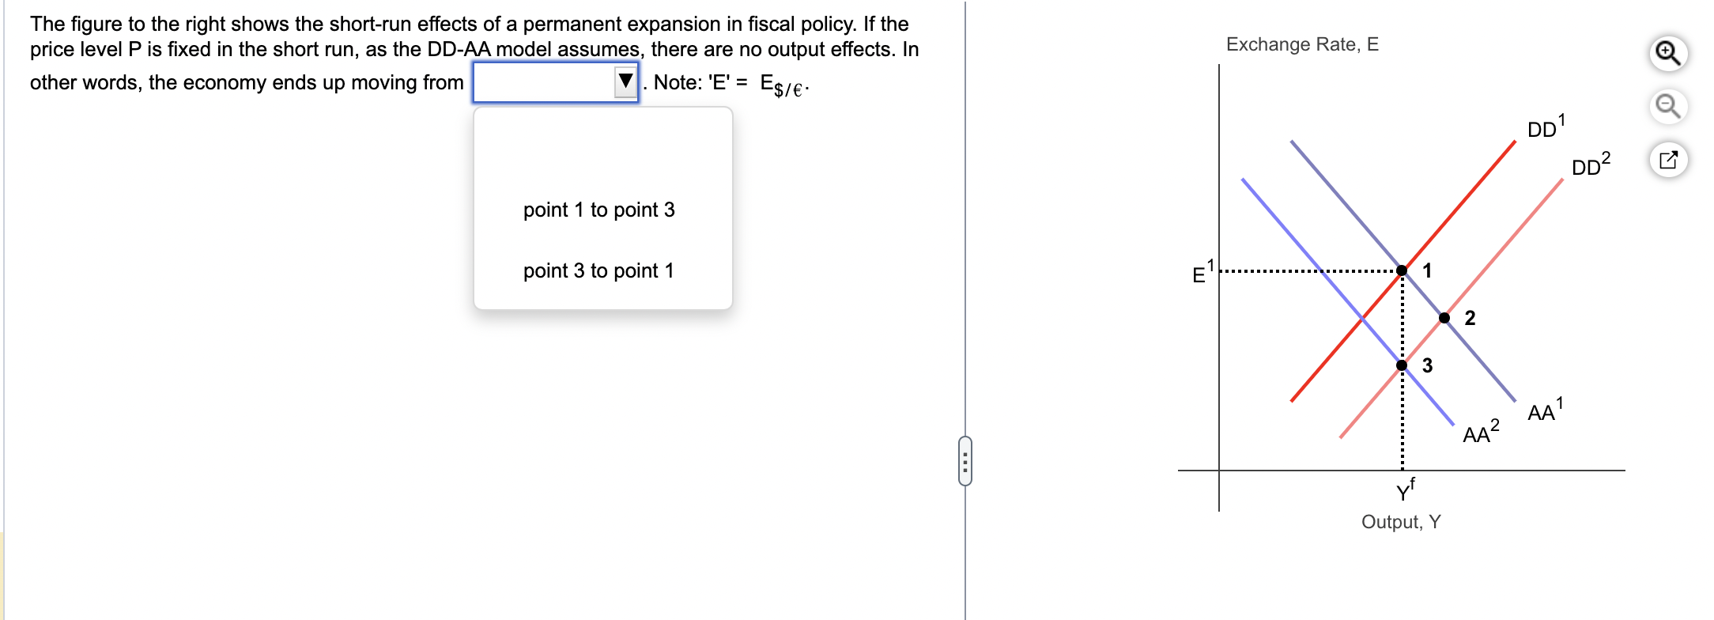Choose the second answer choice in the list
The width and height of the screenshot is (1714, 620).
598,270
